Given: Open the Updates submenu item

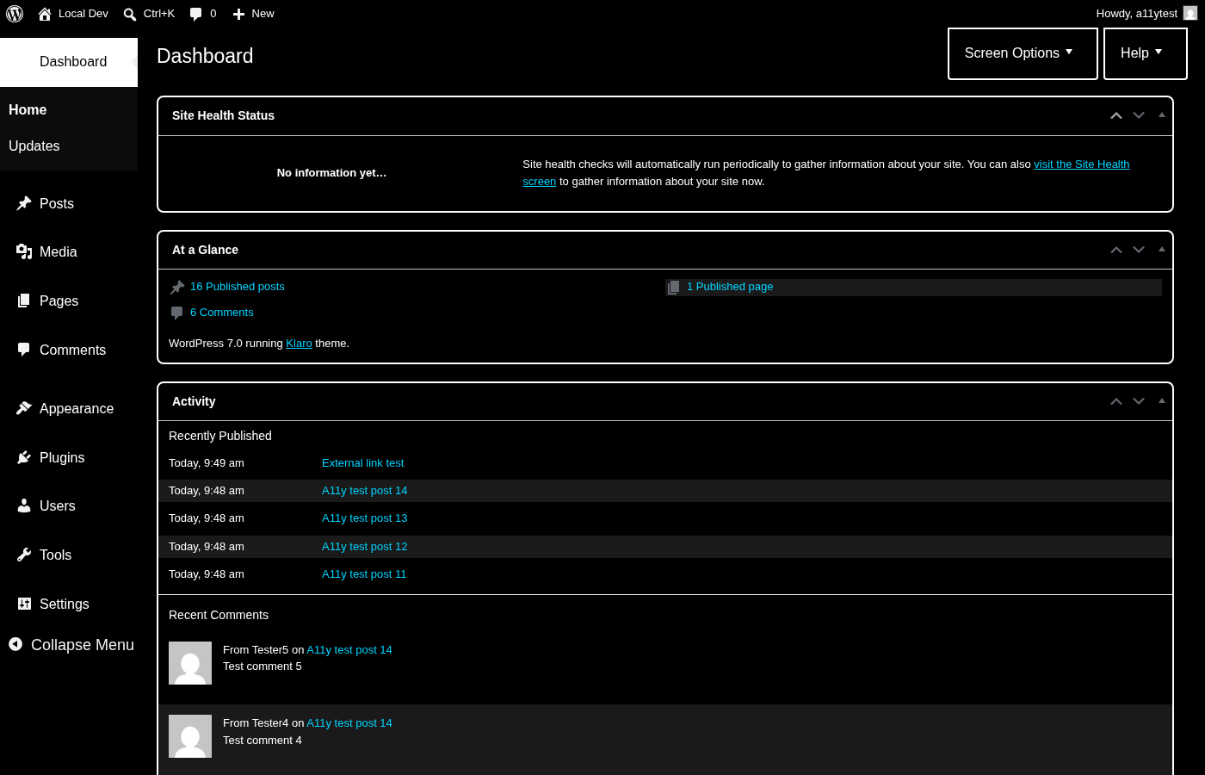Looking at the screenshot, I should coord(34,146).
